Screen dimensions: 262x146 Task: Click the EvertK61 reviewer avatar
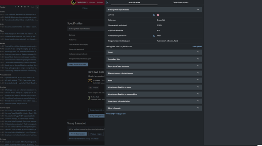point(90,80)
